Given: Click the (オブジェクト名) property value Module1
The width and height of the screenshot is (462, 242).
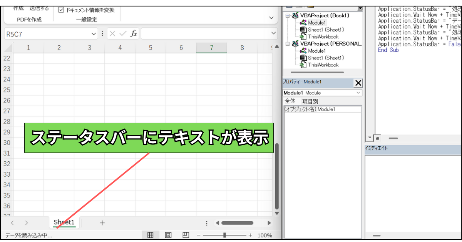Looking at the screenshot, I should pyautogui.click(x=339, y=109).
